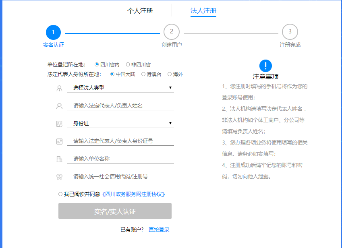This screenshot has height=248, width=342.
Task: Click the blue exclamation 注意事项 icon
Action: (265, 66)
